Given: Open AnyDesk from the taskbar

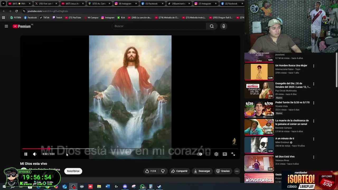Looking at the screenshot, I should pyautogui.click(x=90, y=187).
